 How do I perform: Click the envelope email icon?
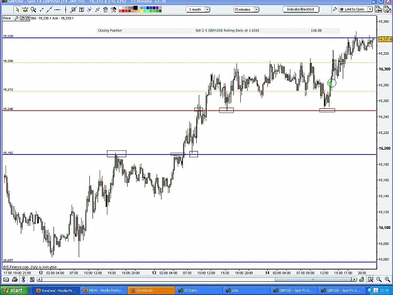(6, 279)
